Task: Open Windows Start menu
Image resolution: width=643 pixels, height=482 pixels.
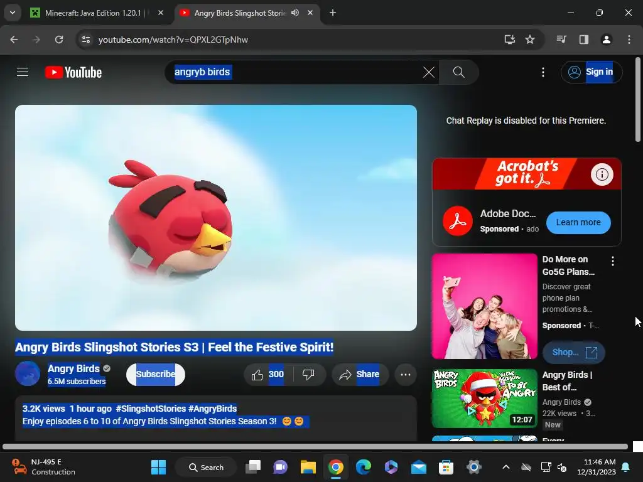Action: 158,467
